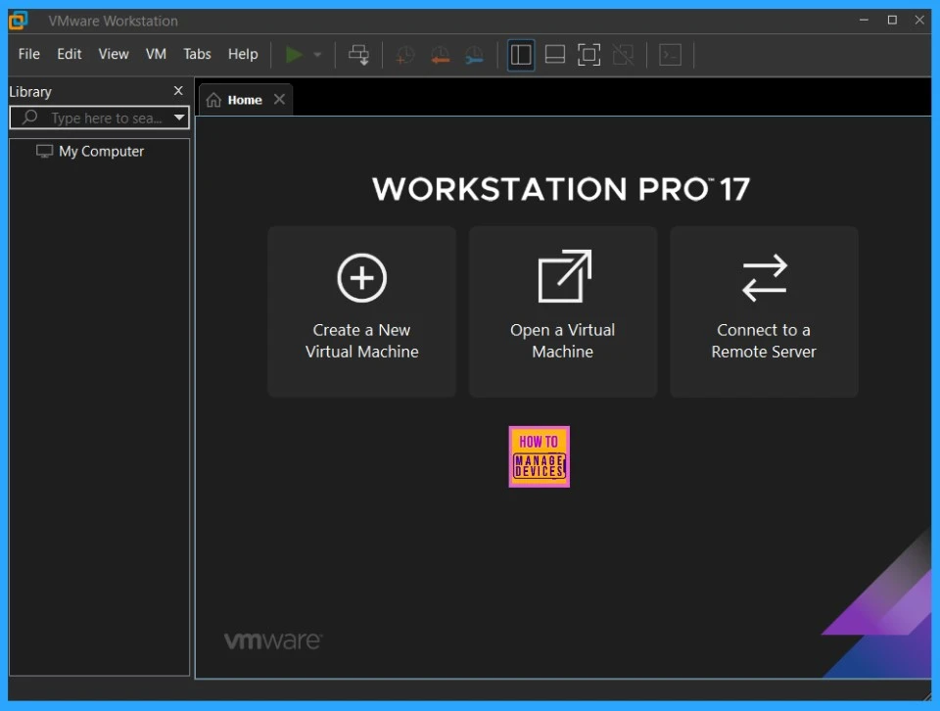This screenshot has width=940, height=711.
Task: Click Send Ctrl+Alt+Del toolbar icon
Action: [359, 55]
